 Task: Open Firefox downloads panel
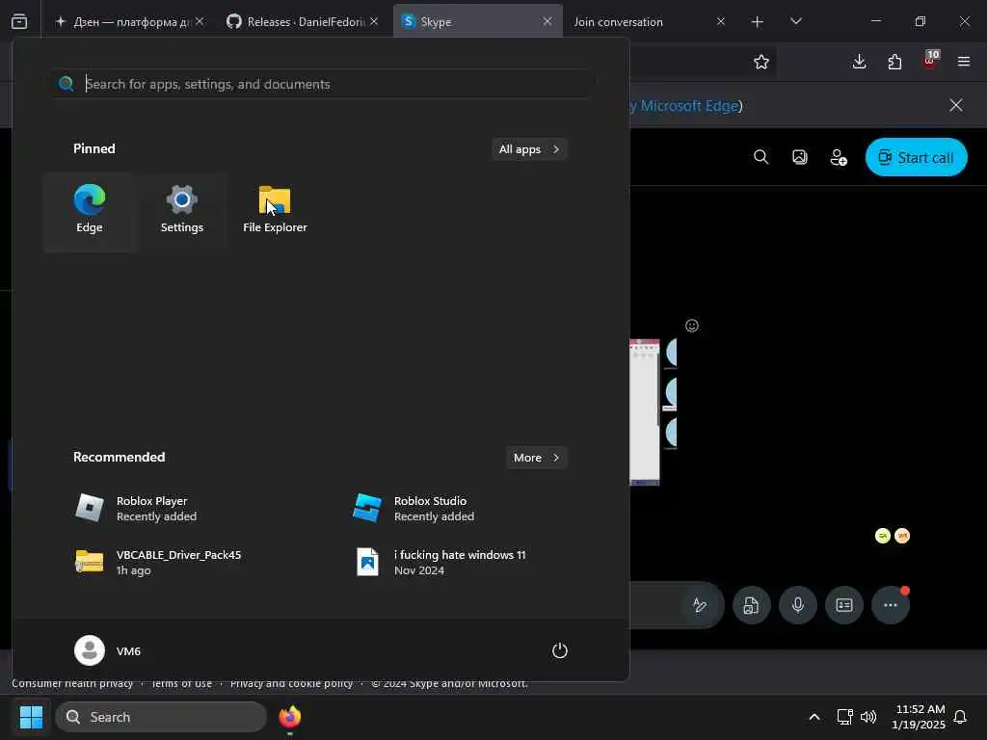[859, 62]
